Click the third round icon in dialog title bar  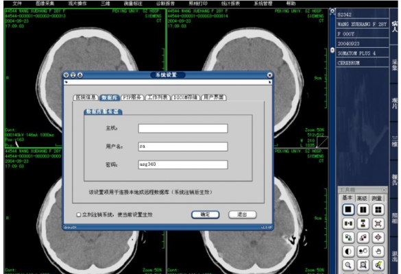pyautogui.click(x=80, y=75)
